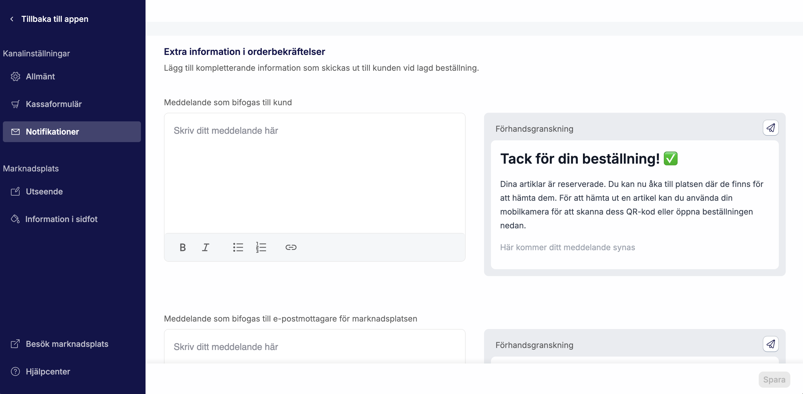Click the Utseende edit icon
The width and height of the screenshot is (803, 394).
15,191
